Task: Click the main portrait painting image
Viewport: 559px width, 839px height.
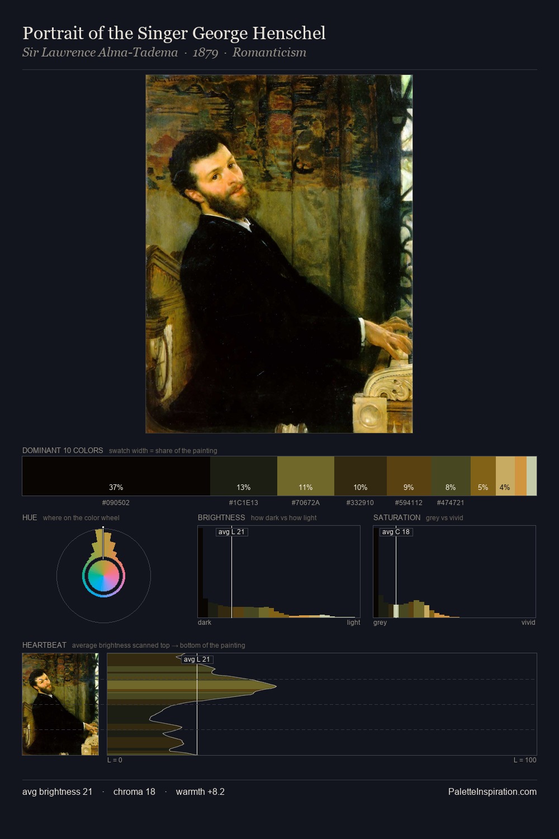Action: click(279, 254)
